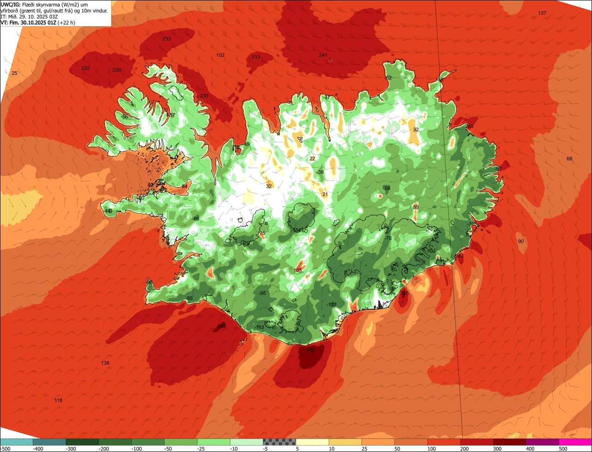Click the 335 value off southeast coast
The image size is (592, 452).
click(404, 293)
